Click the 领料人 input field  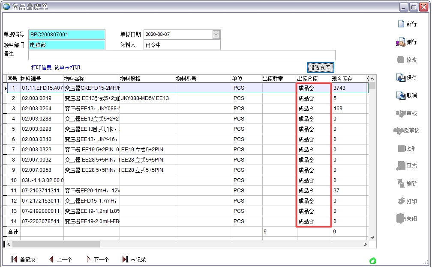point(182,45)
